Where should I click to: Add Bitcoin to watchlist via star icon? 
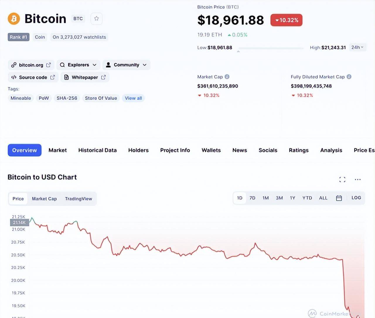pos(96,19)
